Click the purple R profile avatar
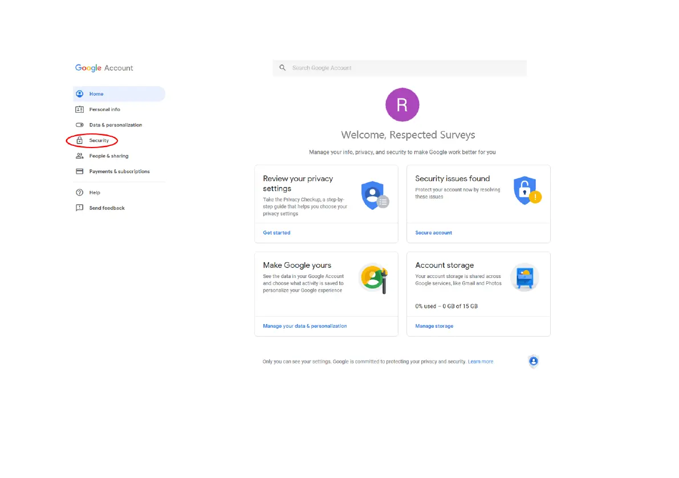Screen dimensions: 679x478 coord(402,105)
